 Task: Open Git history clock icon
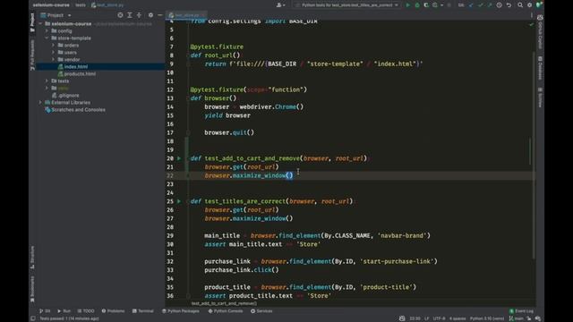(x=499, y=5)
